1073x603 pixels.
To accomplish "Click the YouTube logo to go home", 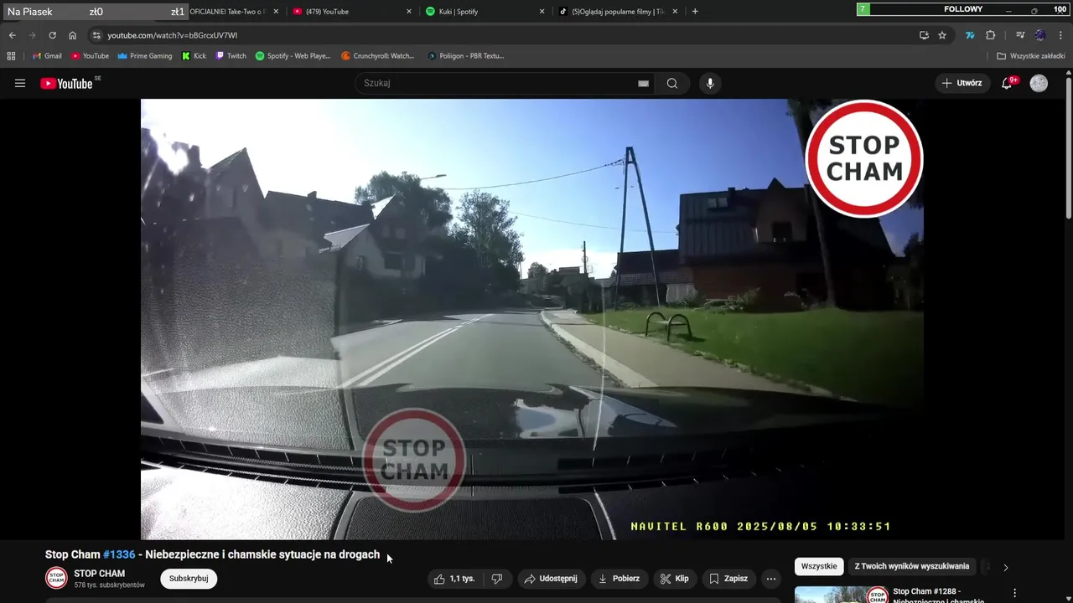I will [x=66, y=83].
